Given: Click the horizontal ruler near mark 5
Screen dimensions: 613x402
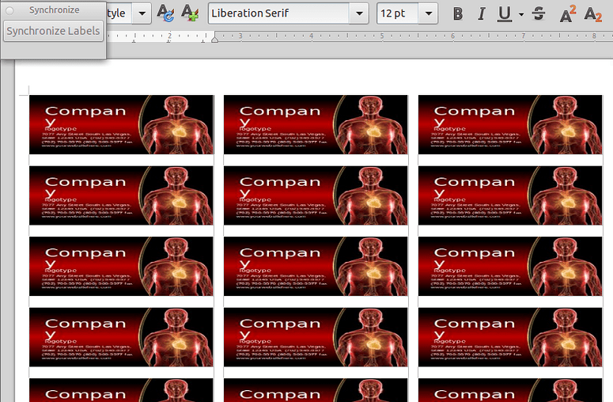Looking at the screenshot, I should [x=382, y=36].
